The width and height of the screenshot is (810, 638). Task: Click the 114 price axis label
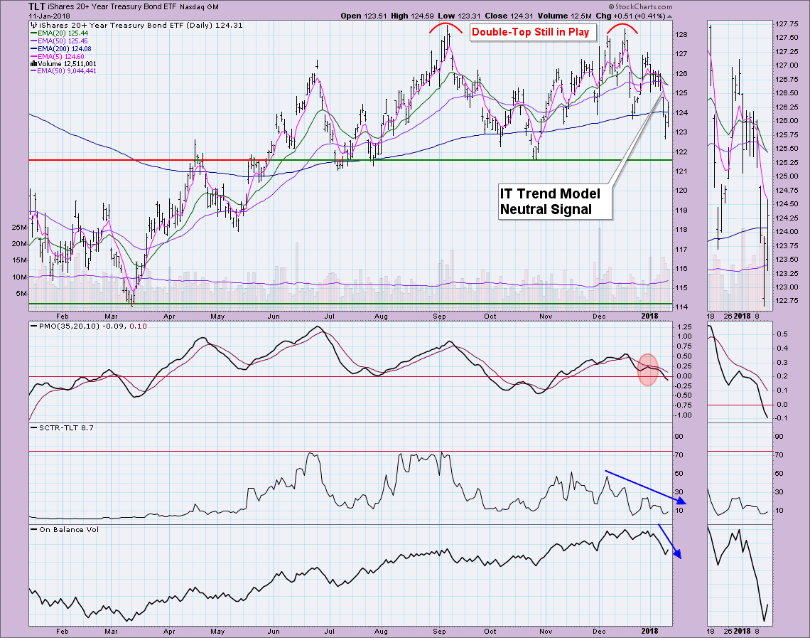(681, 307)
